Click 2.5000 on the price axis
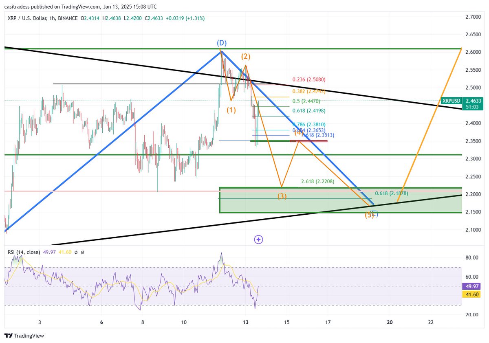The width and height of the screenshot is (489, 343). 473,88
